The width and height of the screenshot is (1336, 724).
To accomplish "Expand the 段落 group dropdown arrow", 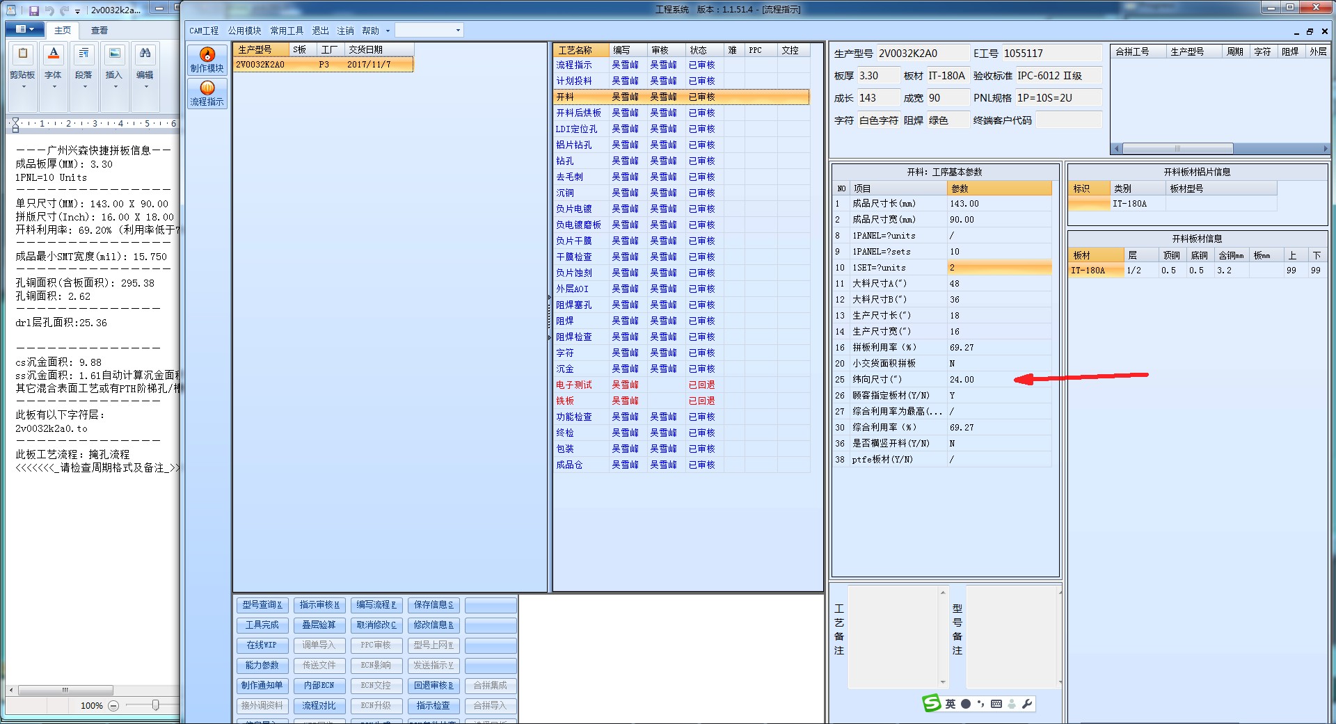I will coord(84,87).
